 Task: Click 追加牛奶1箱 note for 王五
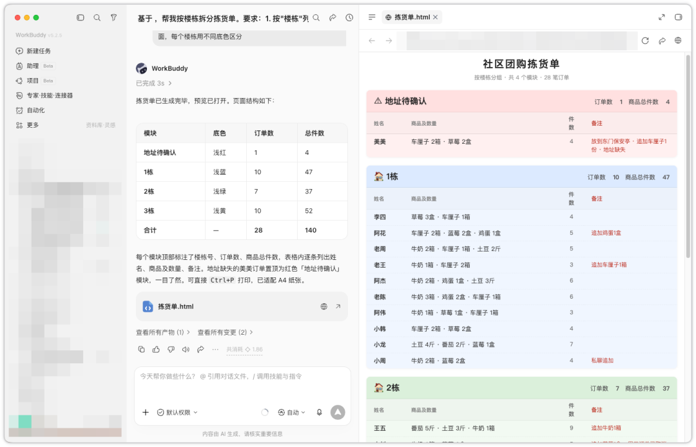(x=606, y=428)
